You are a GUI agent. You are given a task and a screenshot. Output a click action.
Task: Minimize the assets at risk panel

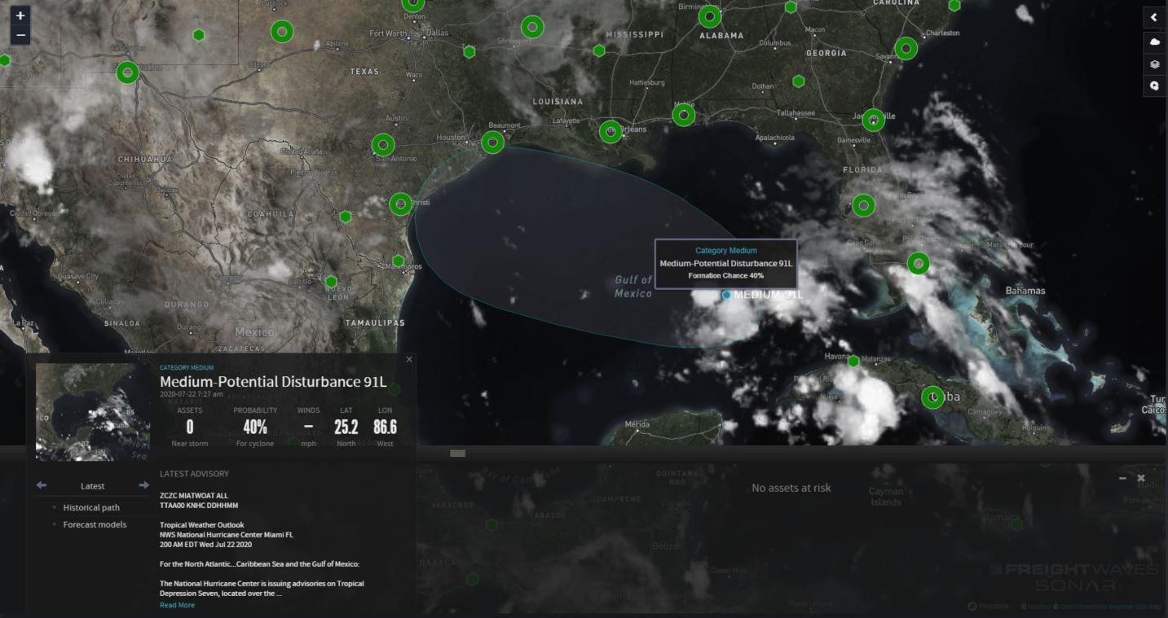(1122, 479)
